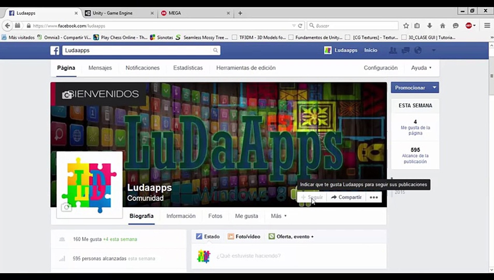
Task: Go to the browser home icon
Action: coord(442,26)
